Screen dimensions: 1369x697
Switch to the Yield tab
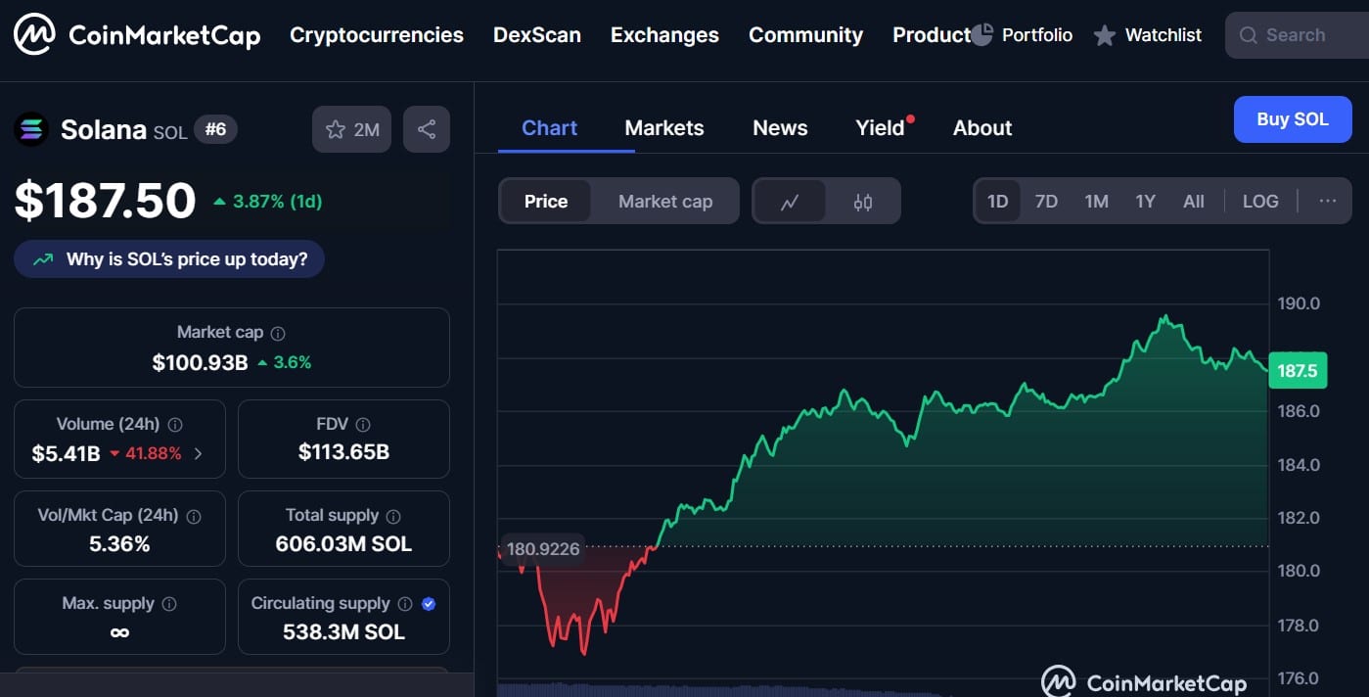click(880, 128)
